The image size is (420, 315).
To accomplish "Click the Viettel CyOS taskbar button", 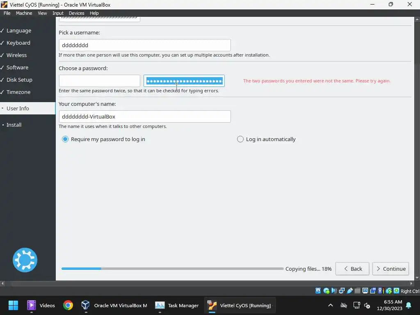I will tap(240, 305).
